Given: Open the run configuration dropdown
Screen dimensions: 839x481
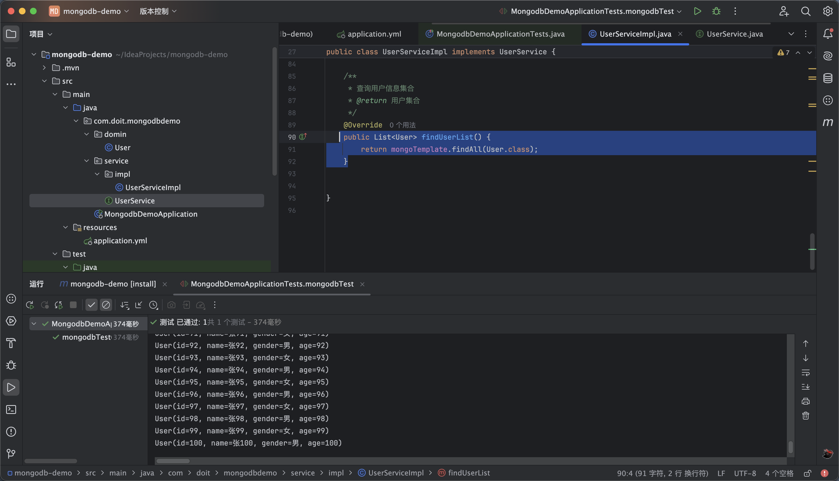Looking at the screenshot, I should (592, 11).
